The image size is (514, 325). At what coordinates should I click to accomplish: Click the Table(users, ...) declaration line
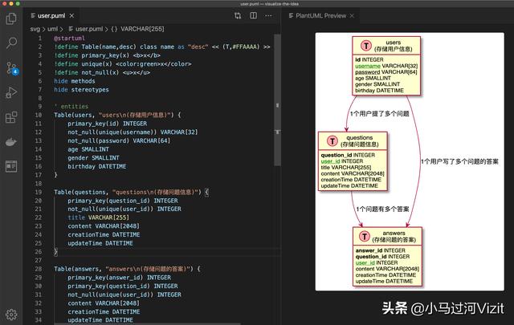[117, 115]
